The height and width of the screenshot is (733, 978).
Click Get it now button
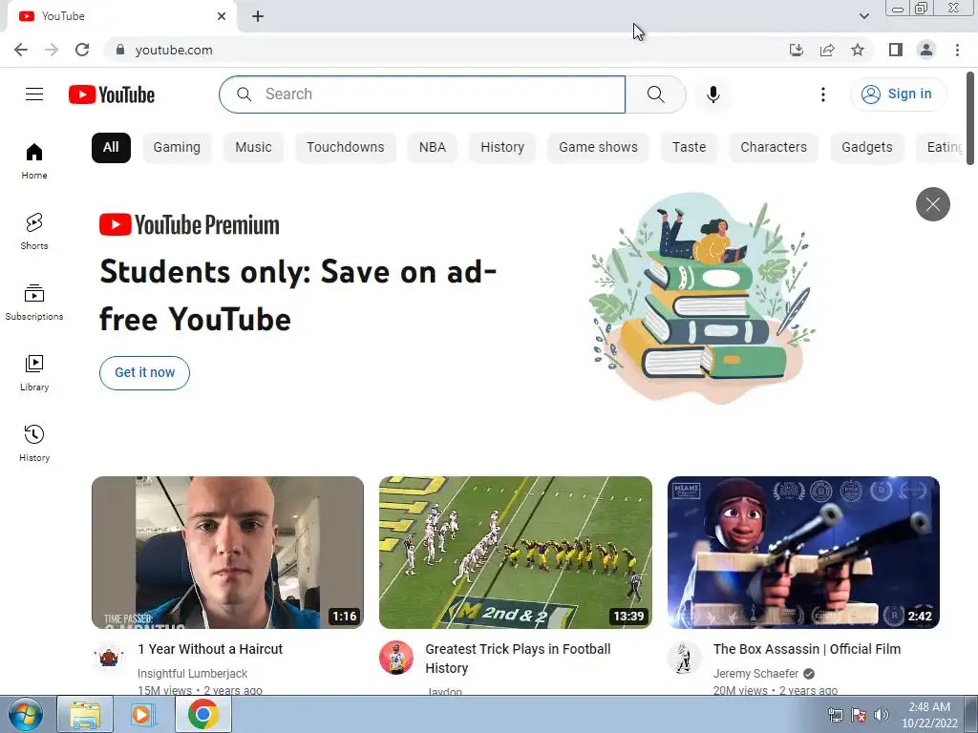point(145,373)
